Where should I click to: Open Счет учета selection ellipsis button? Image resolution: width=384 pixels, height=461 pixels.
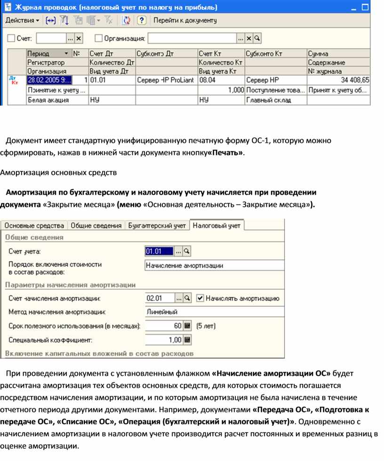[x=178, y=251]
